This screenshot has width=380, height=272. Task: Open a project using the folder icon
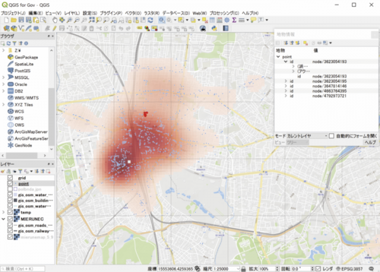(14, 20)
